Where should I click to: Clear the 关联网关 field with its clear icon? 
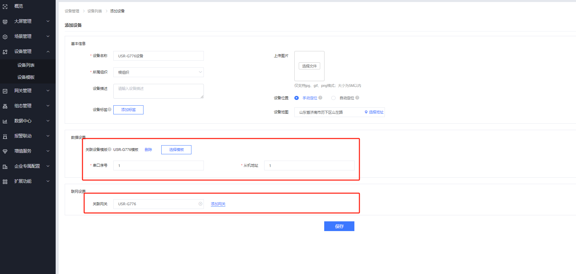pyautogui.click(x=200, y=204)
